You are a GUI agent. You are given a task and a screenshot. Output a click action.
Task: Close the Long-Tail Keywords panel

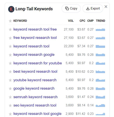point(106,7)
